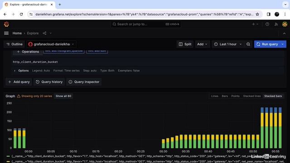Open the Chrome profile icon
This screenshot has width=290, height=163.
[x=277, y=14]
